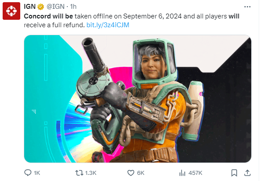This screenshot has height=181, width=264.
Task: Click the @IGN handle
Action: (55, 7)
